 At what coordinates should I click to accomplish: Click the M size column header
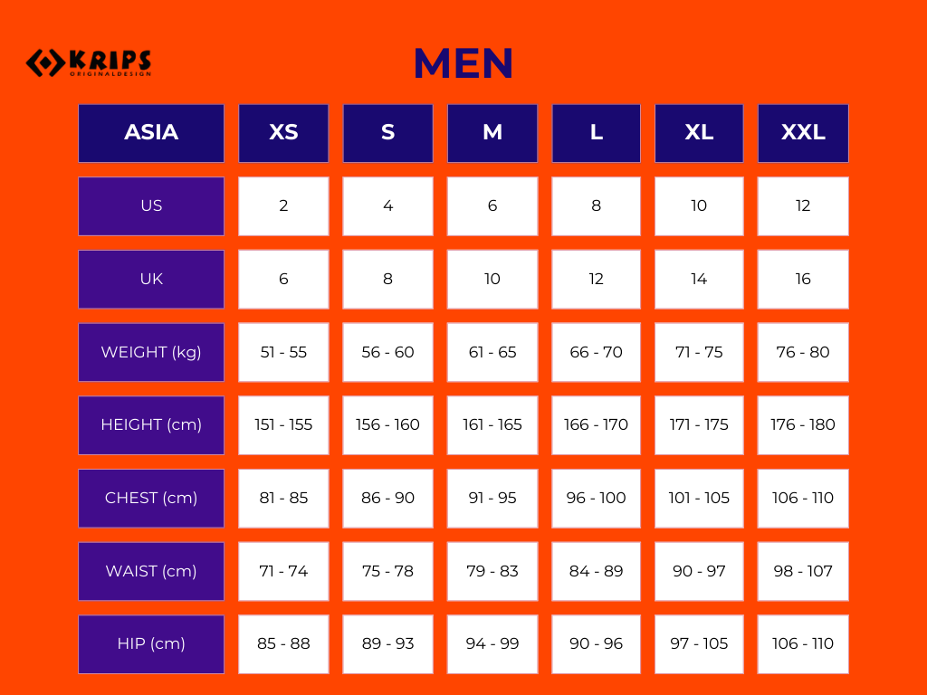pyautogui.click(x=492, y=133)
